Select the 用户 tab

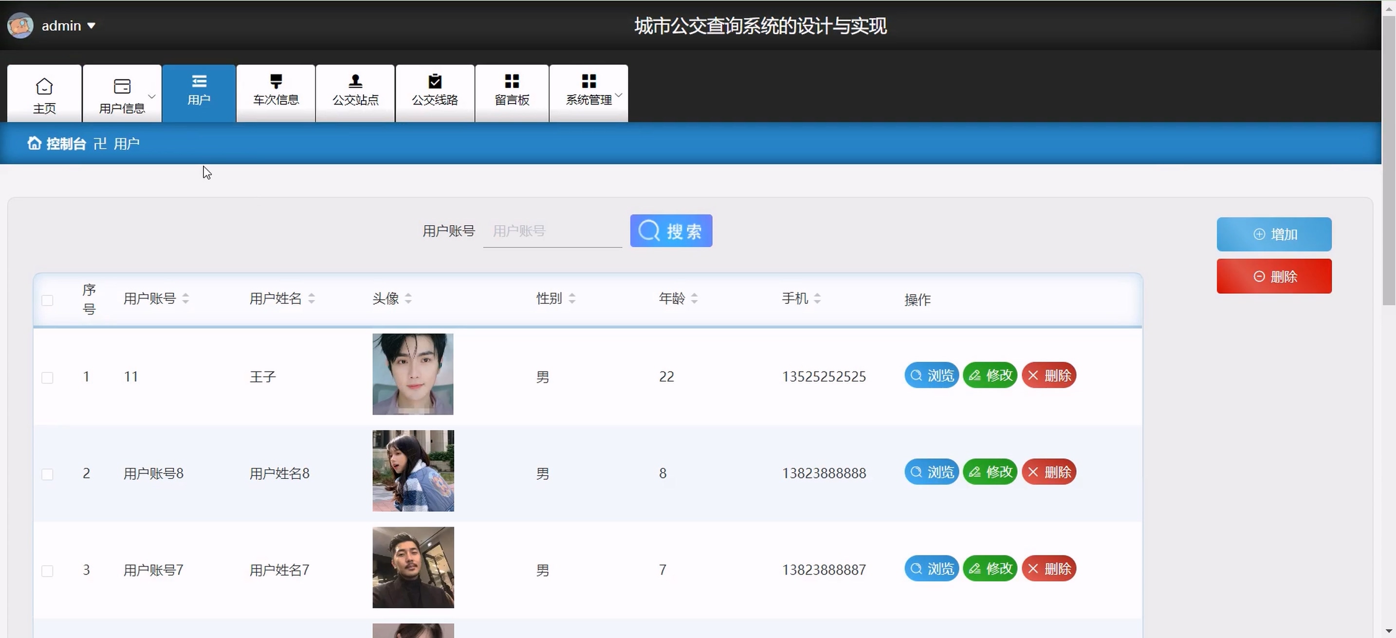[199, 94]
